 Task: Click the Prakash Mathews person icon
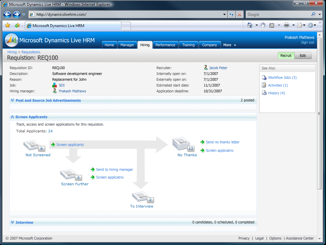pyautogui.click(x=55, y=91)
